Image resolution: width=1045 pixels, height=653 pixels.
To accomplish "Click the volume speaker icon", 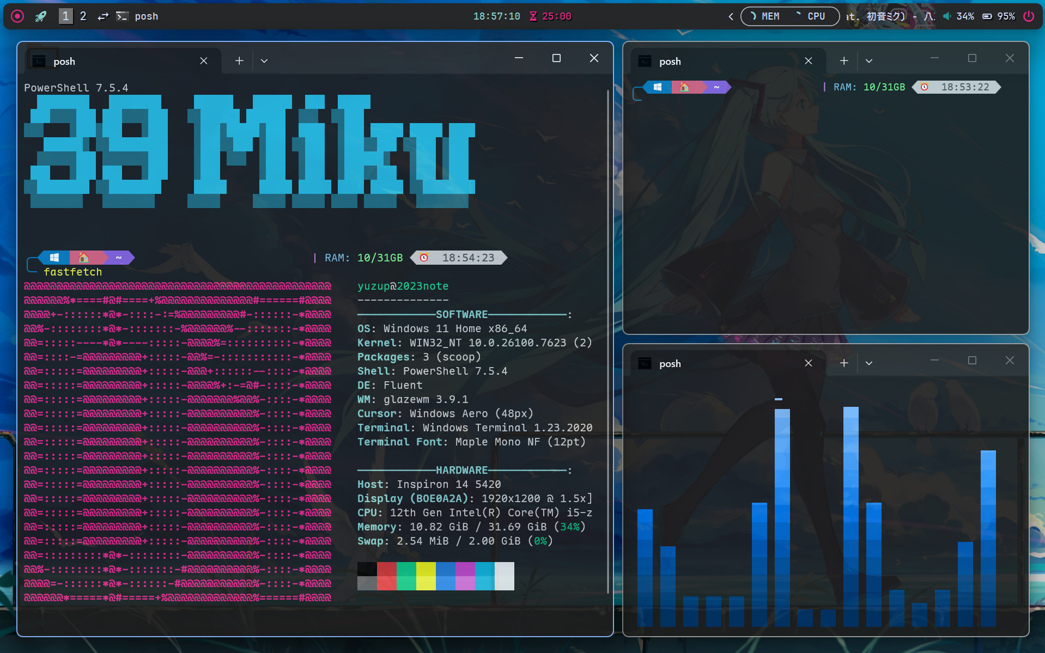I will 947,16.
